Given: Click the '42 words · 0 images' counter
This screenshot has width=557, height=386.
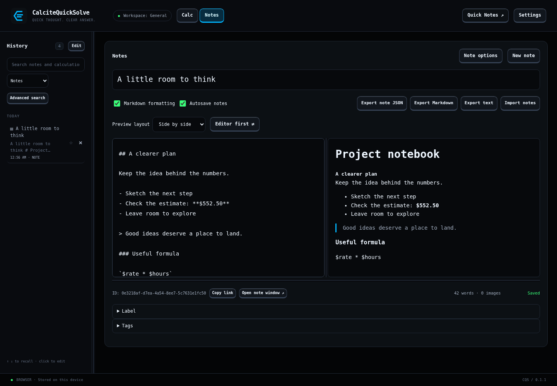Looking at the screenshot, I should [x=477, y=293].
